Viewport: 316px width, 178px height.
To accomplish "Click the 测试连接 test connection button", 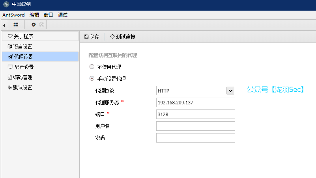I will [123, 37].
